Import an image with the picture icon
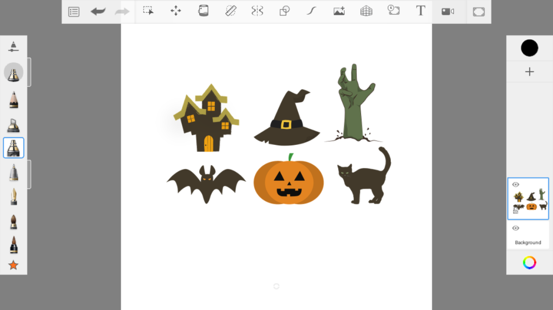Viewport: 553px width, 310px height. click(339, 11)
